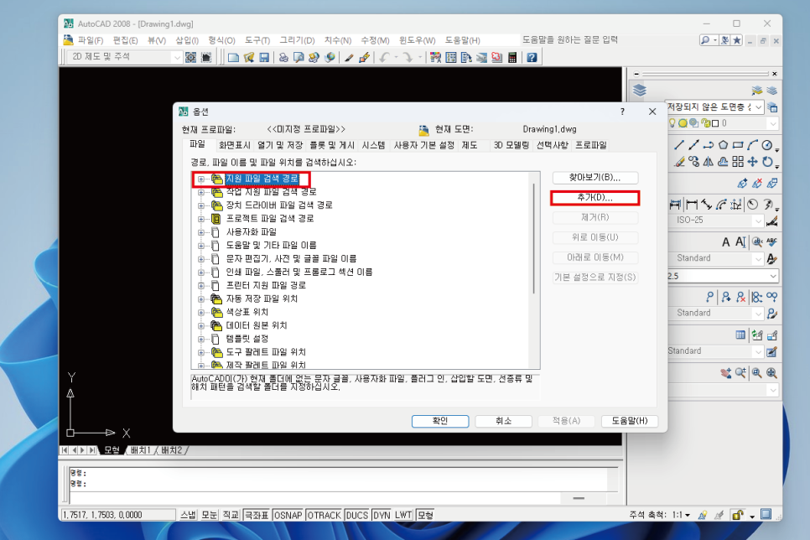The width and height of the screenshot is (810, 540).
Task: Expand the 자동 저장 파일 위치 node
Action: pos(201,299)
